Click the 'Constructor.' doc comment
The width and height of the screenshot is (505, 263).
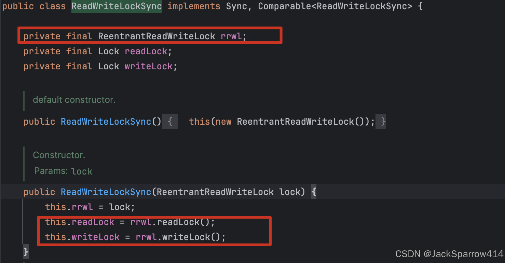click(x=59, y=155)
